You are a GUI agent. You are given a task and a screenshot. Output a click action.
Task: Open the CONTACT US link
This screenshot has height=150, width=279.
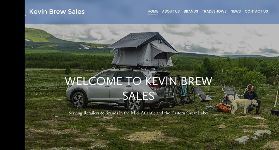coord(256,11)
